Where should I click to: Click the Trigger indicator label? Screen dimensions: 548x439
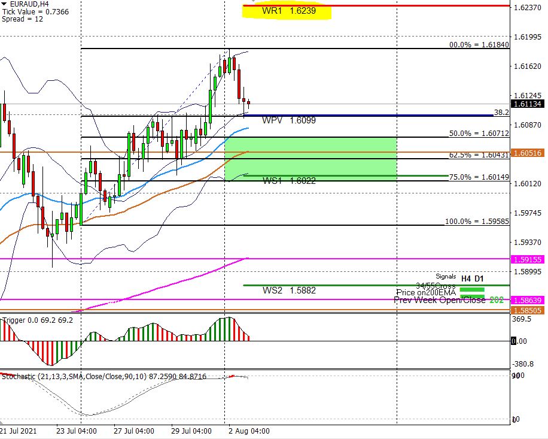pos(14,320)
